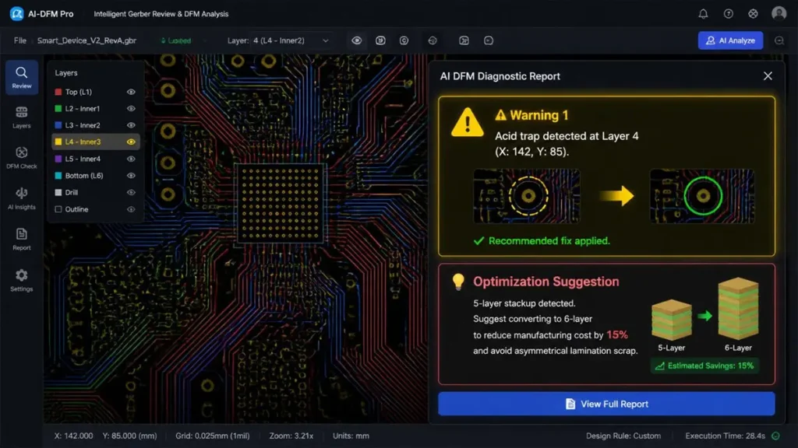The height and width of the screenshot is (448, 798).
Task: Click the 5-Layer stackup illustration
Action: pos(671,320)
